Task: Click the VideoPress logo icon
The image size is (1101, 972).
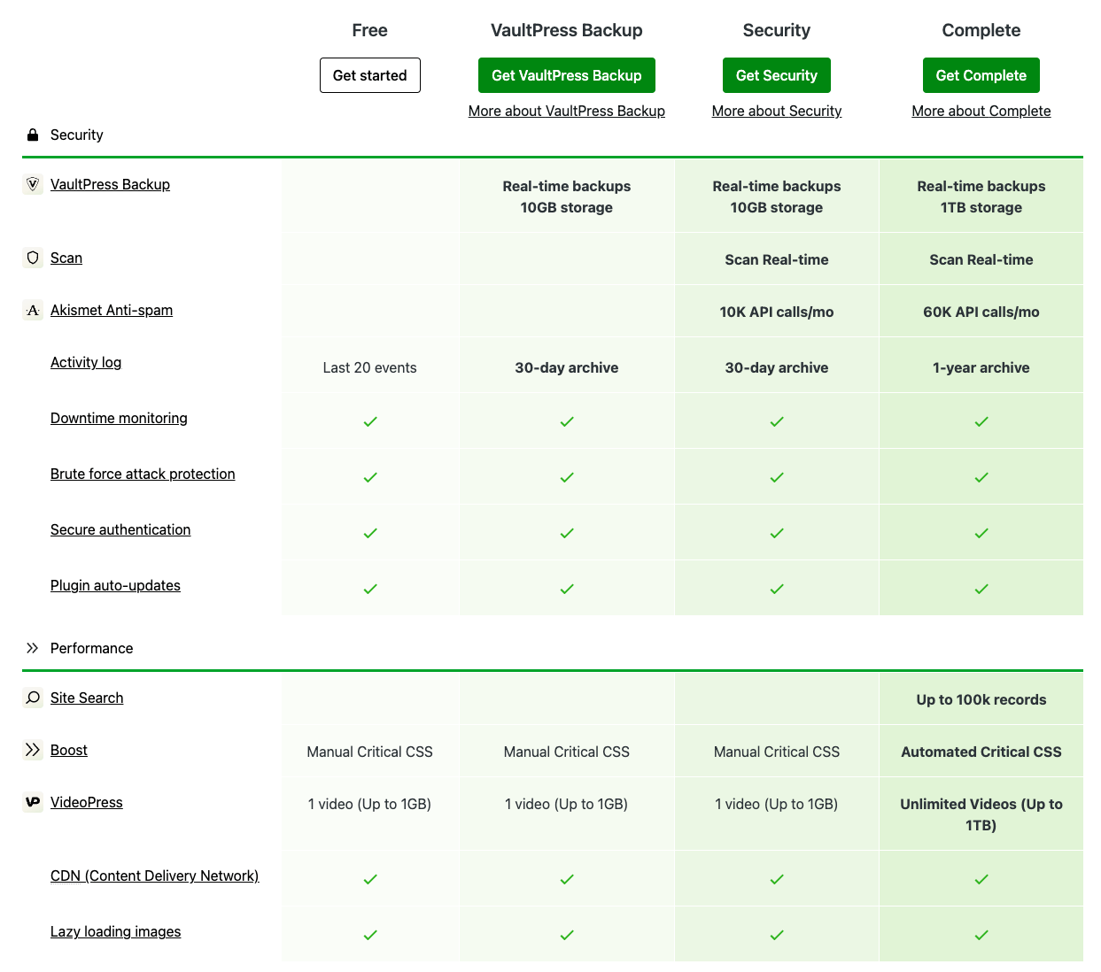Action: pyautogui.click(x=33, y=802)
